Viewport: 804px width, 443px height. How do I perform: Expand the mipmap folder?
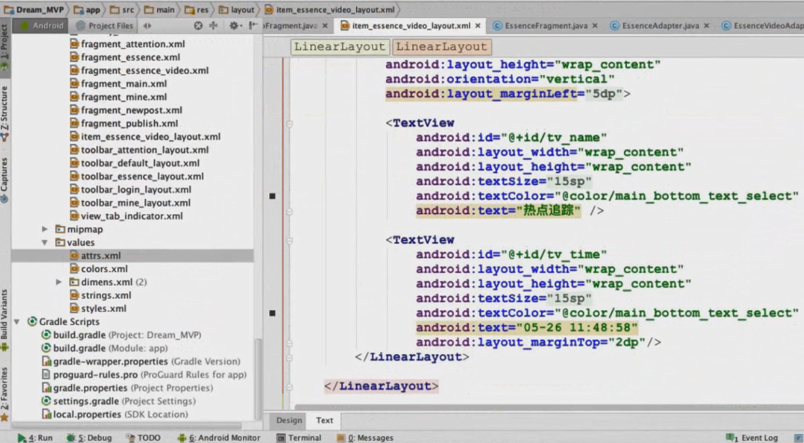(45, 229)
